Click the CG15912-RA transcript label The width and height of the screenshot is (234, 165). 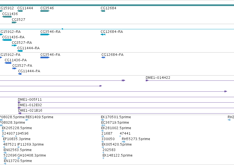click(10, 32)
